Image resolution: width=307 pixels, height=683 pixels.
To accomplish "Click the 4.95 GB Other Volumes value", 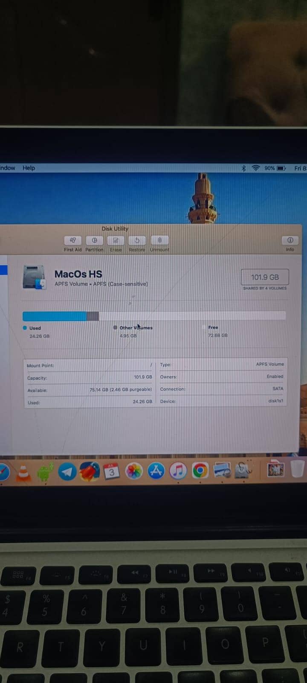I will [128, 336].
